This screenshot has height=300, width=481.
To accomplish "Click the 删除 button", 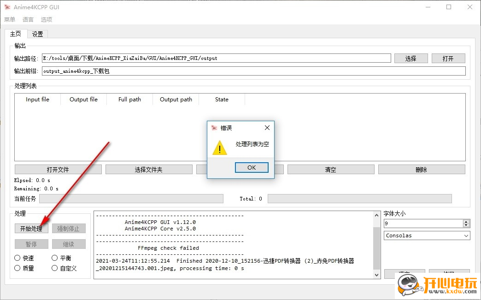I will click(422, 169).
